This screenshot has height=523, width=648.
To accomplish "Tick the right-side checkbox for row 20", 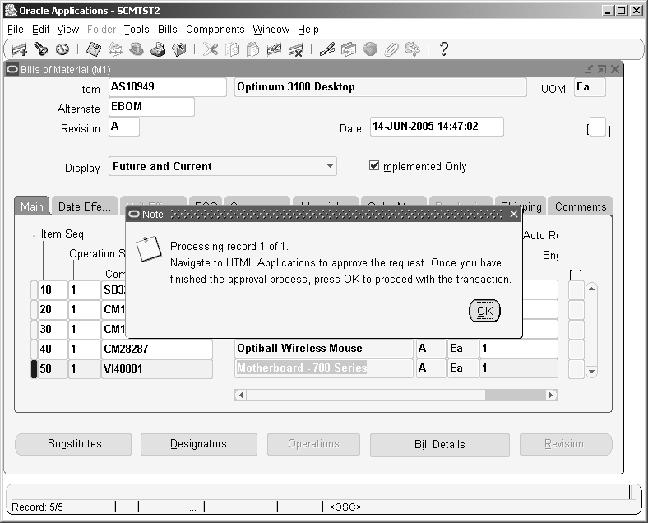I will coord(576,309).
